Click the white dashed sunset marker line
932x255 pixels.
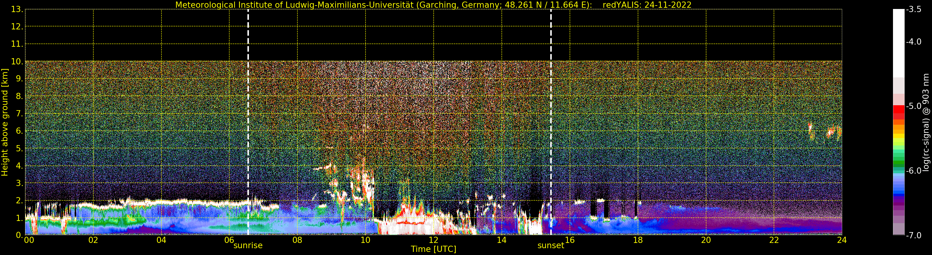[x=551, y=122]
